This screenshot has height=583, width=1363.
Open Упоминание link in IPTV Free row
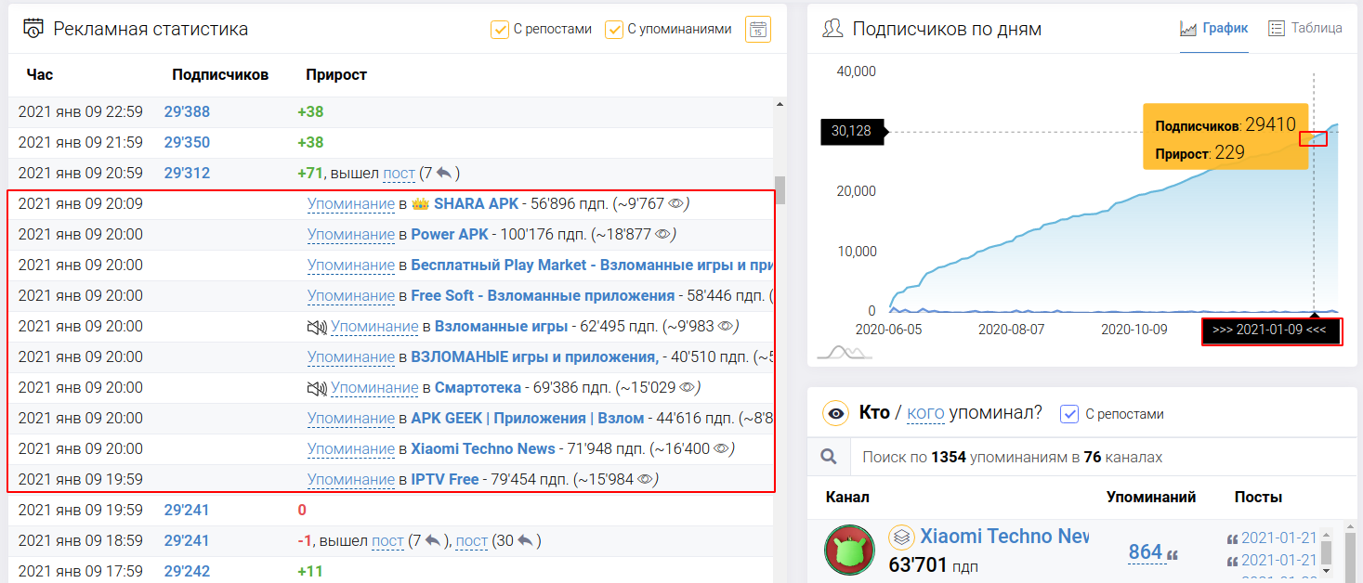point(351,479)
